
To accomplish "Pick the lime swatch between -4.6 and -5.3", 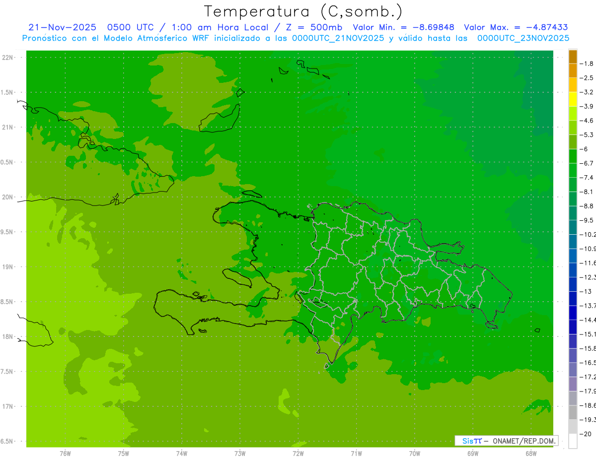I will [x=573, y=128].
